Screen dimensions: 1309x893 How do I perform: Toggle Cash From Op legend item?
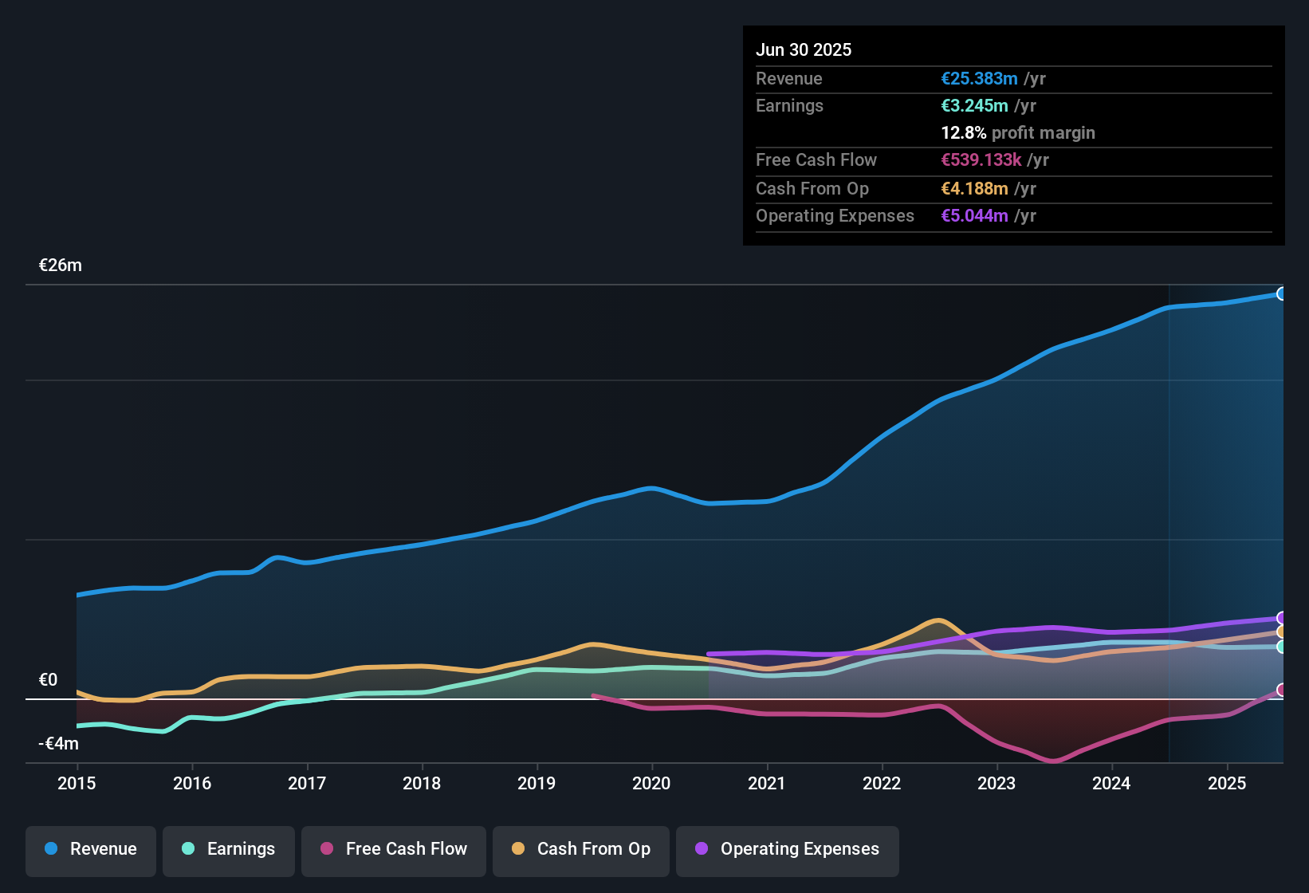[x=581, y=850]
